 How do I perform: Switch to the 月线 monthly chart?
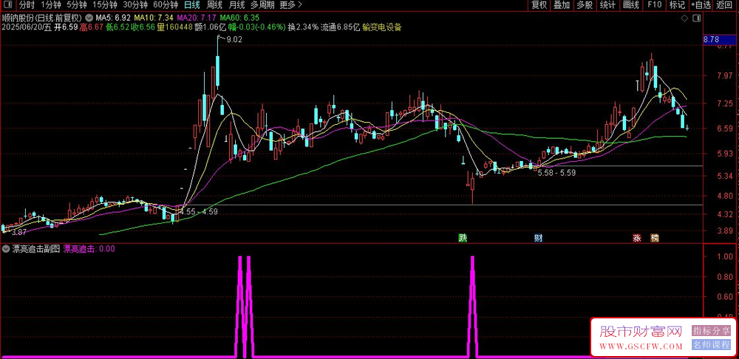236,4
